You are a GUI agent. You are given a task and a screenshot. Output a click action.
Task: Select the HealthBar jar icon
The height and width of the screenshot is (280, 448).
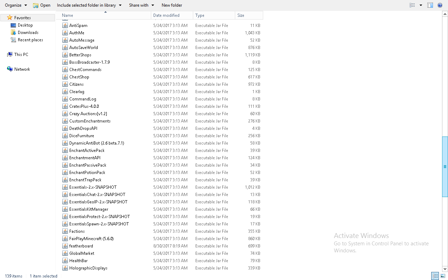[65, 260]
